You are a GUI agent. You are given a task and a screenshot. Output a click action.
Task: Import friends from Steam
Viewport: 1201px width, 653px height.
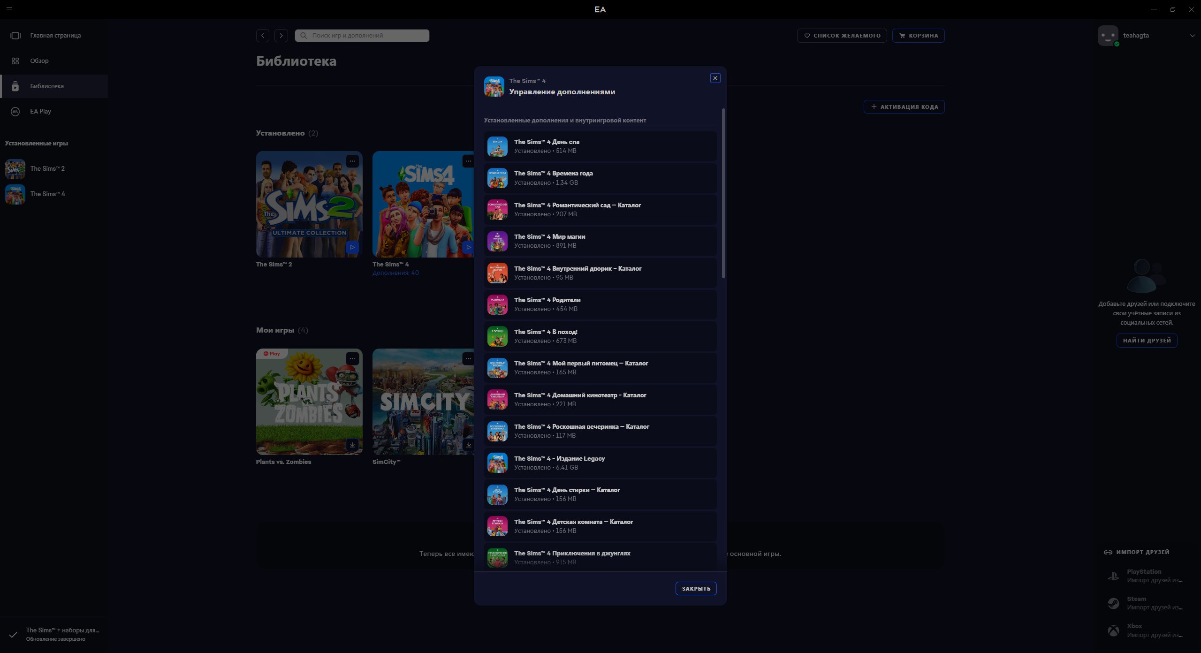click(x=1145, y=603)
